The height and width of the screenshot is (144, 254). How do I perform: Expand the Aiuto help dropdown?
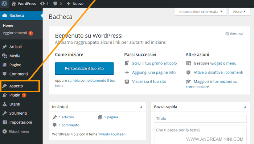click(x=239, y=12)
